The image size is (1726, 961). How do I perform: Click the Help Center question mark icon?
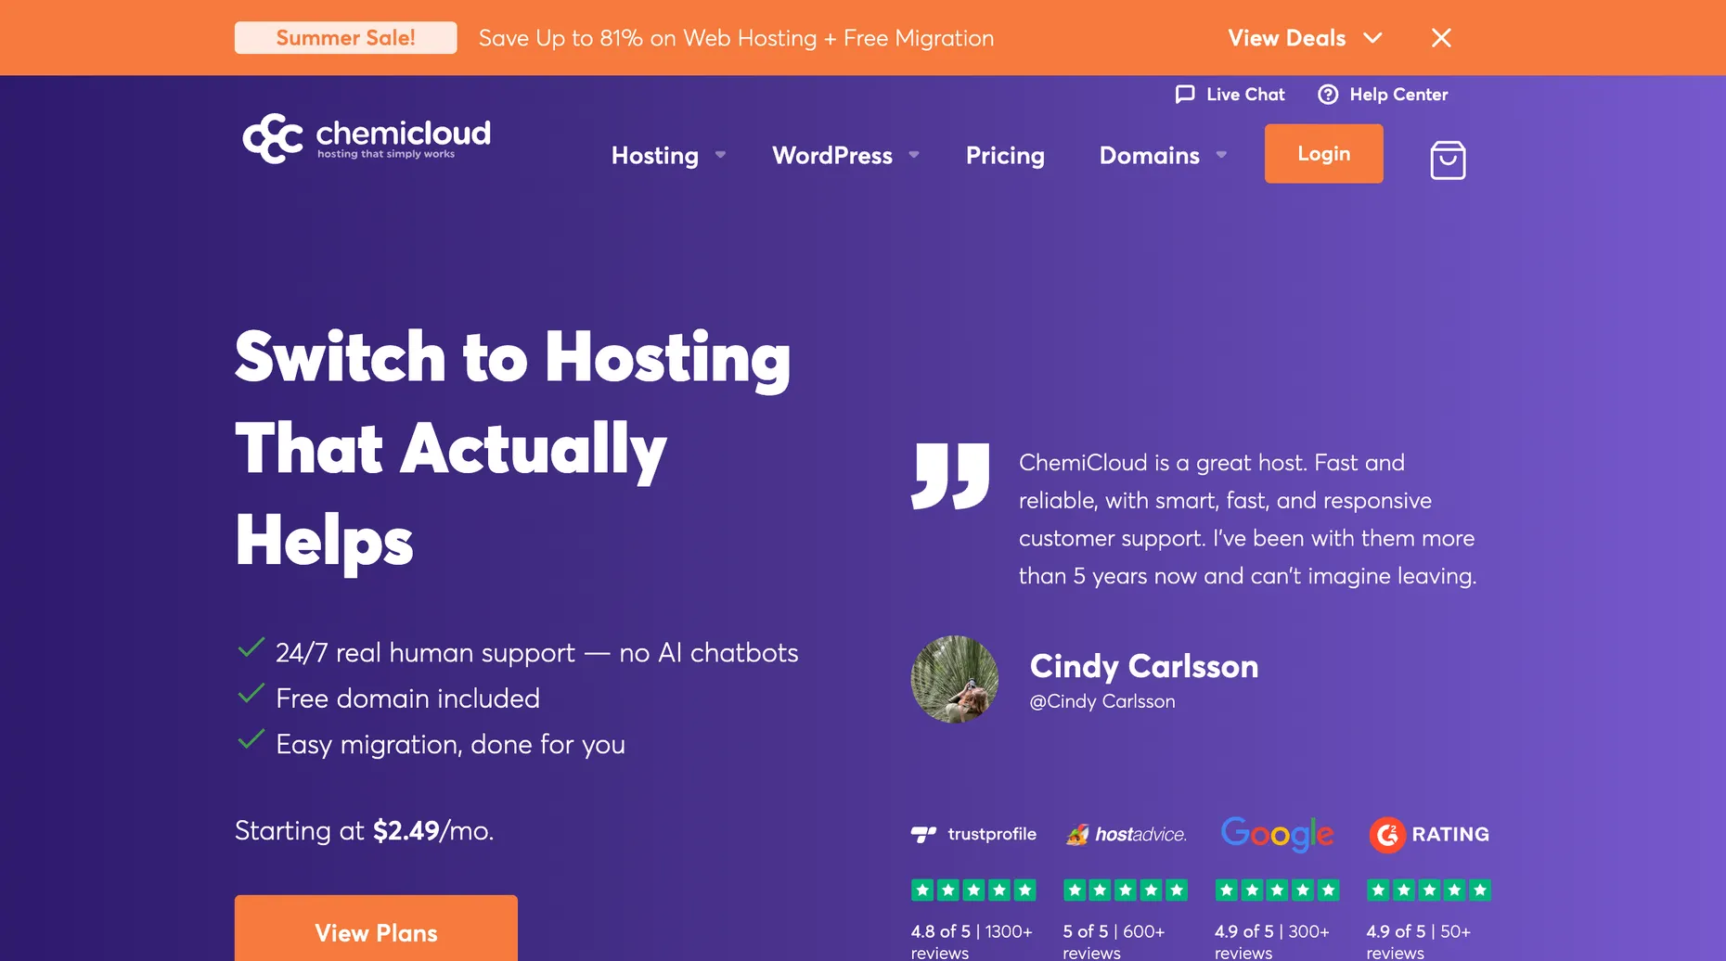coord(1328,95)
